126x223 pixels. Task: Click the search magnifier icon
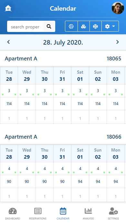(49, 26)
